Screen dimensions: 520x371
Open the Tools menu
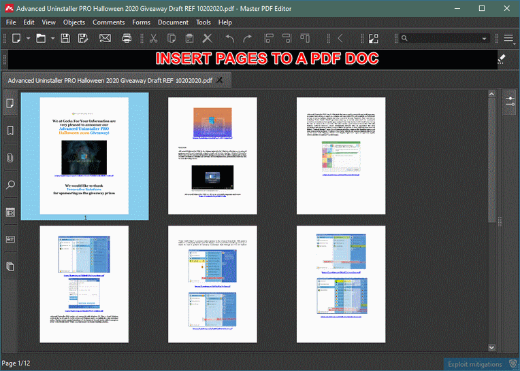[203, 22]
